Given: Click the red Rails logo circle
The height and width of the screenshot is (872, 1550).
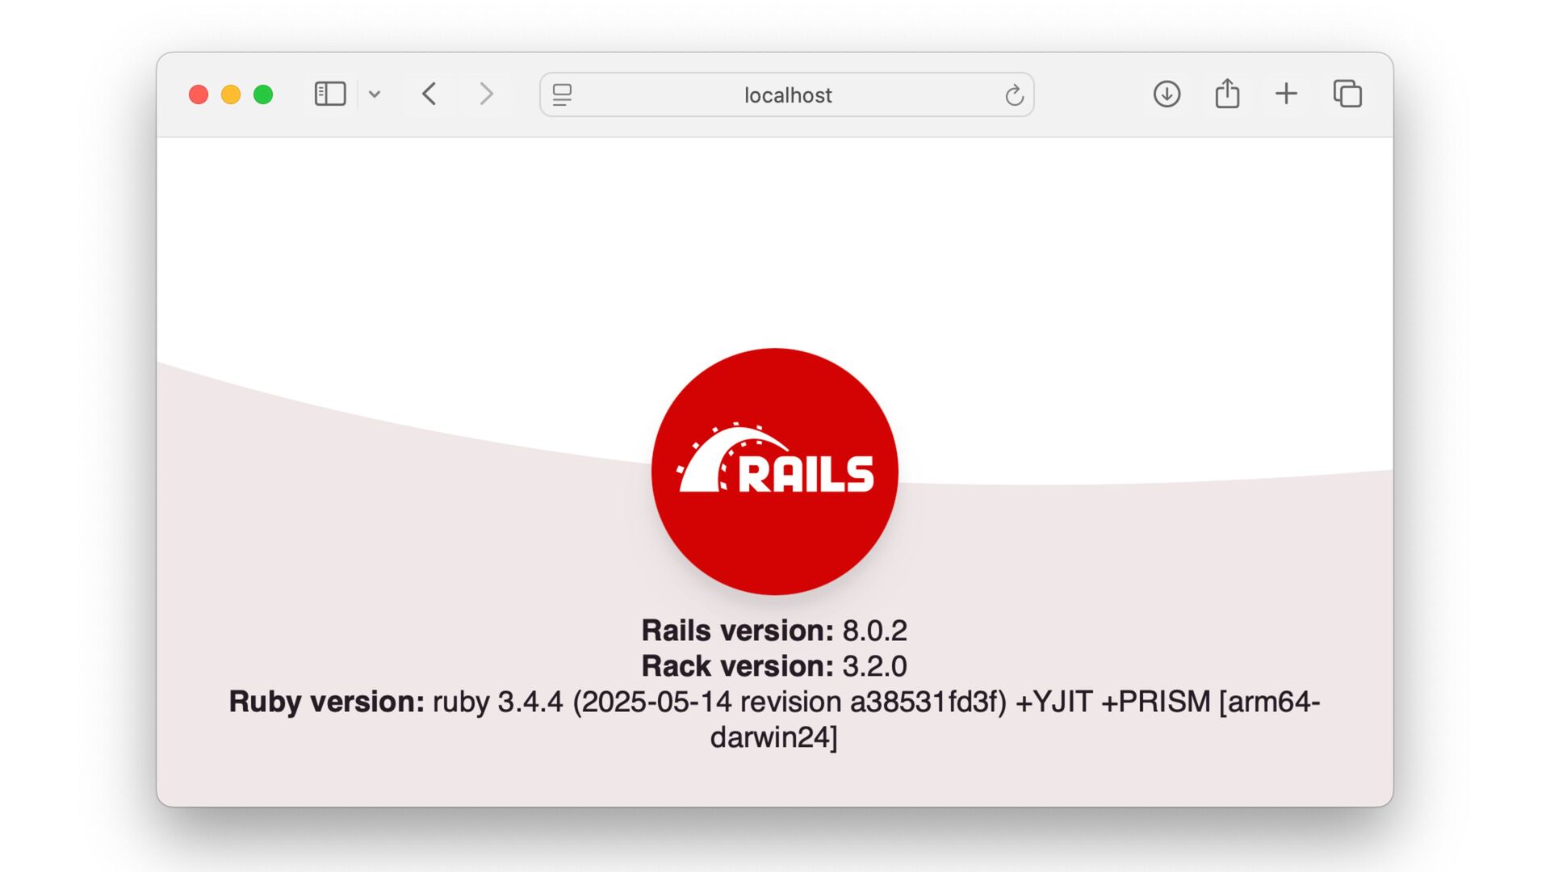Looking at the screenshot, I should coord(774,541).
